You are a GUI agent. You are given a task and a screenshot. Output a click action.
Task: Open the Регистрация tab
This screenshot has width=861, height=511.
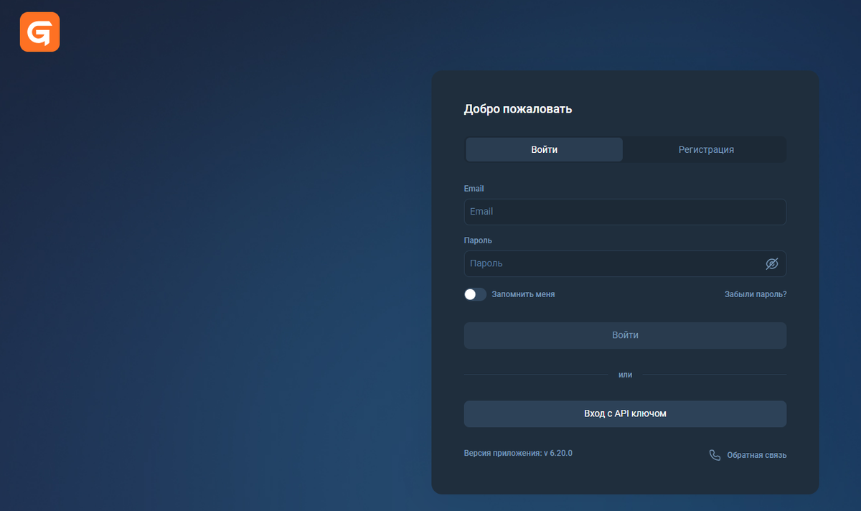coord(706,149)
